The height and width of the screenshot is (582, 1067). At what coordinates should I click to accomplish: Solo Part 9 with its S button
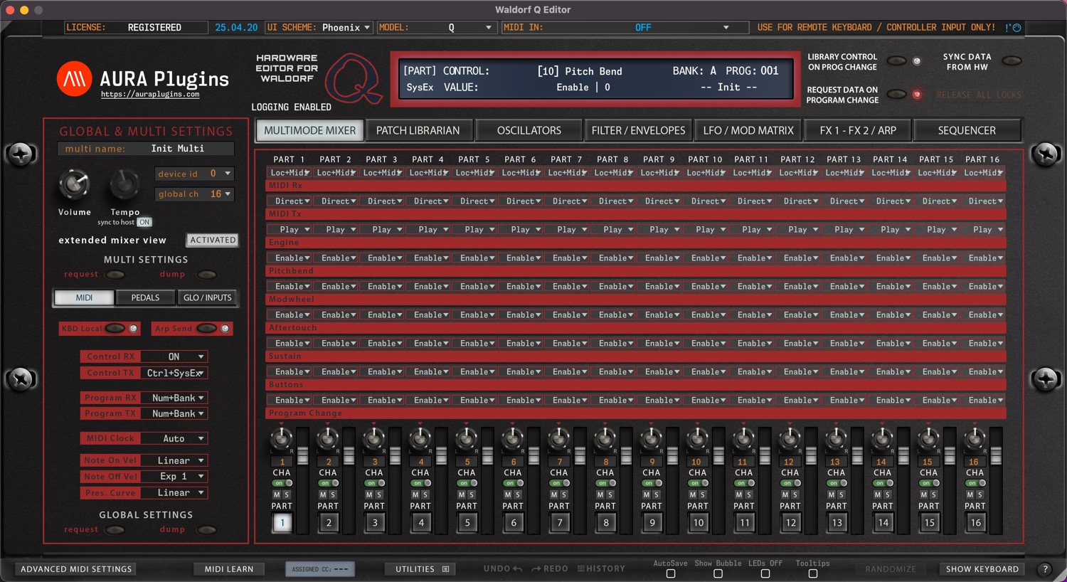(657, 494)
